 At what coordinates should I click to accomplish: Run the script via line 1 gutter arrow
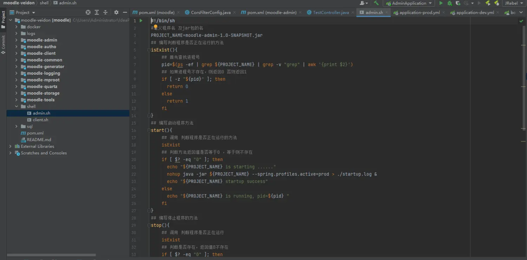pos(141,21)
